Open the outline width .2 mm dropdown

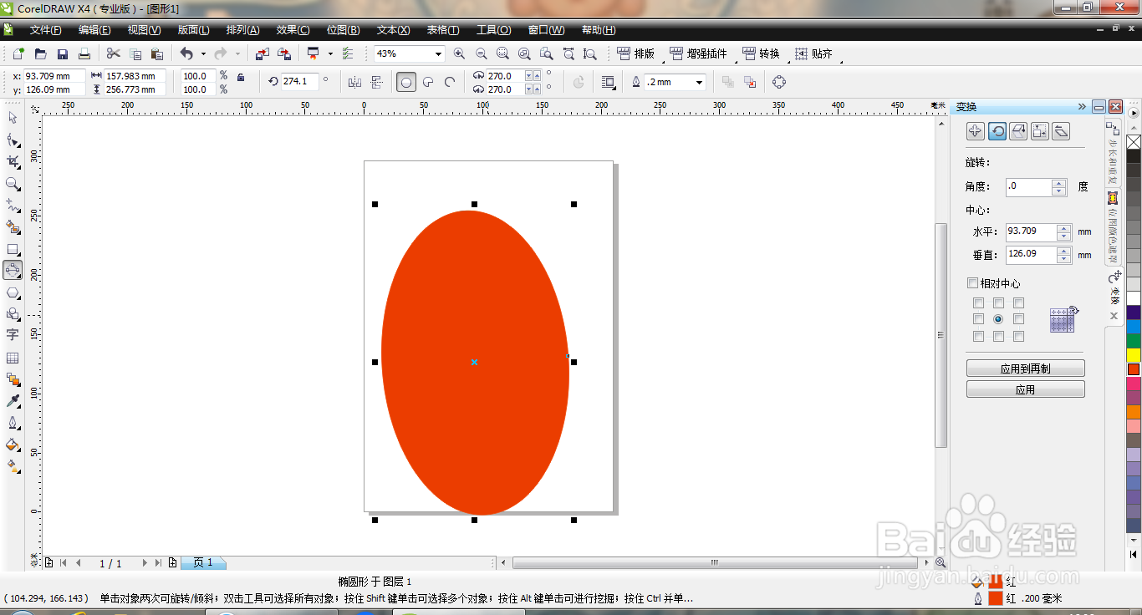point(699,82)
